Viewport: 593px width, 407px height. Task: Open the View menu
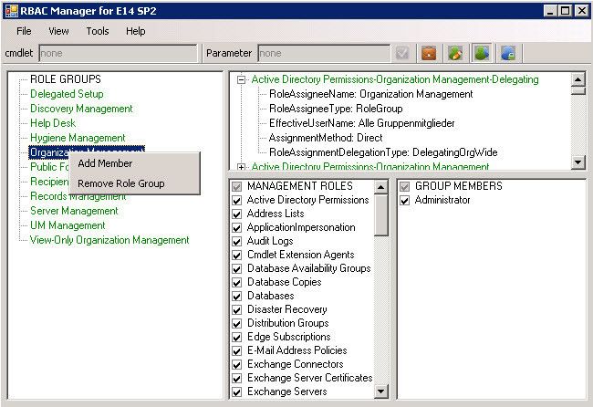click(x=58, y=31)
